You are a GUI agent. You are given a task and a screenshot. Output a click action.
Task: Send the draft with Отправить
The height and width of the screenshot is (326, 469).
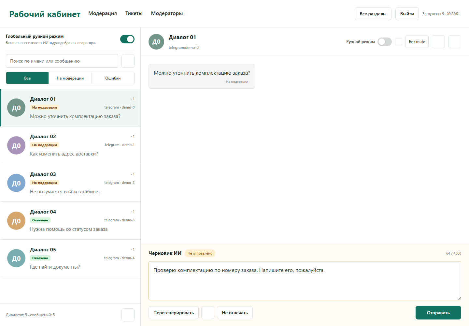(438, 313)
